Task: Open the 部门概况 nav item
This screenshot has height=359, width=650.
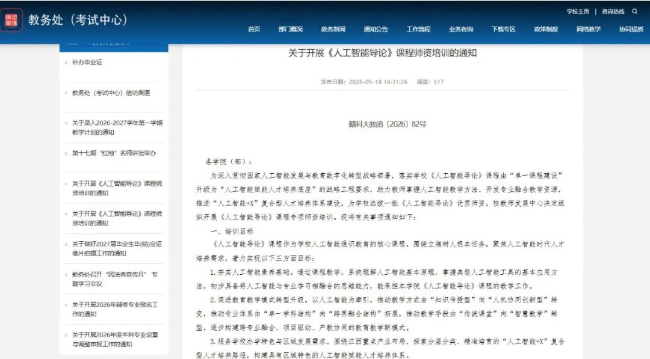Action: click(291, 29)
